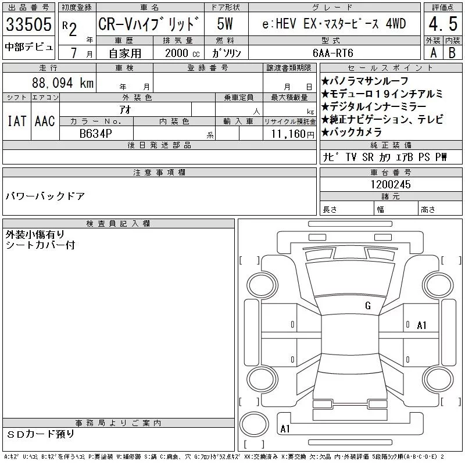Click the SDカード預り office notice text
The height and width of the screenshot is (465, 465).
pyautogui.click(x=41, y=434)
